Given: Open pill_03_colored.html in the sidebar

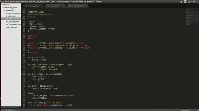Looking at the screenshot, I should (13, 24).
